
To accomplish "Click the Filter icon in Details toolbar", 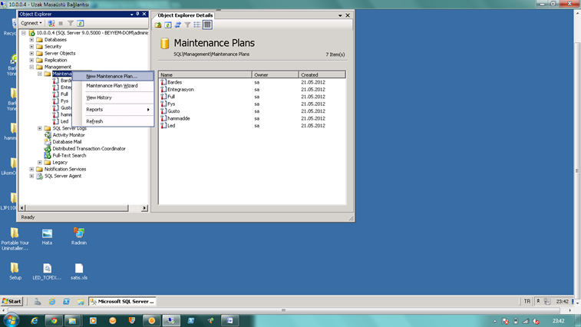I will 187,25.
